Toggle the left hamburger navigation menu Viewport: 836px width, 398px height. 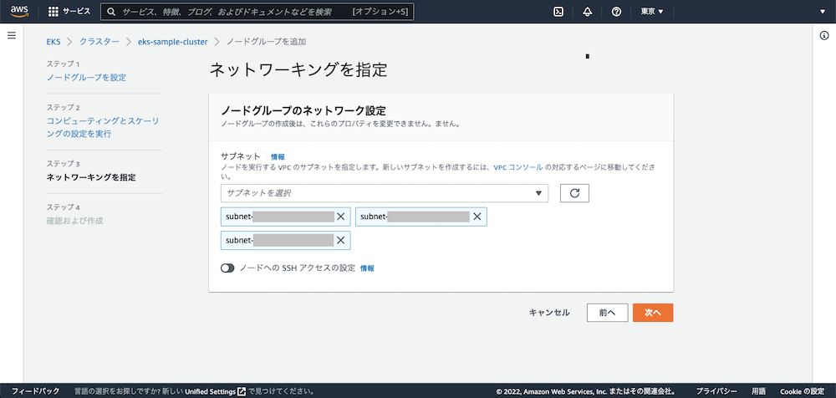click(x=12, y=35)
